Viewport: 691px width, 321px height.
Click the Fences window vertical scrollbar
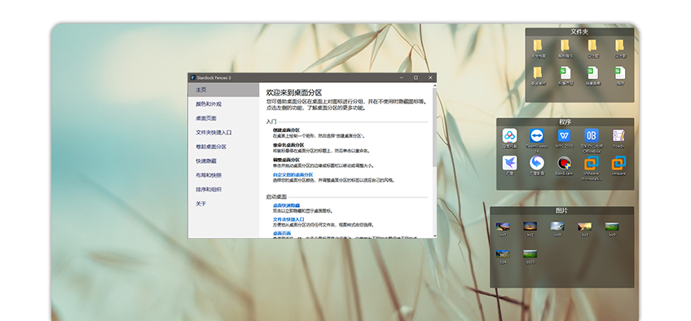coord(434,160)
